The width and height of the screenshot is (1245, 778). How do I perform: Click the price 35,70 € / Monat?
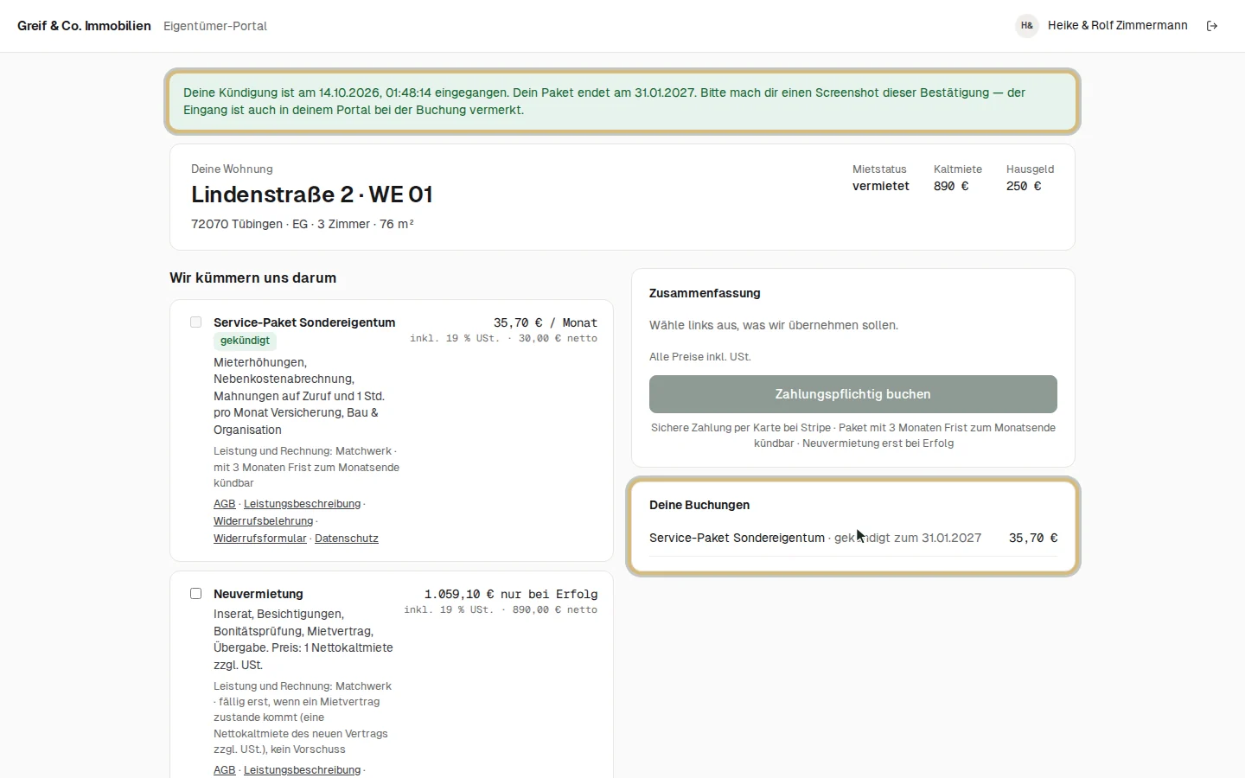(546, 322)
